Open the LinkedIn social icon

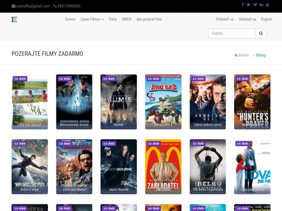[261, 5]
